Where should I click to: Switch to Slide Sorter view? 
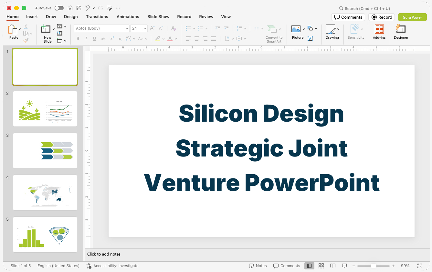pyautogui.click(x=321, y=266)
